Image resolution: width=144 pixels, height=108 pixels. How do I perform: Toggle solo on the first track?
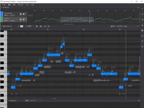26,15
